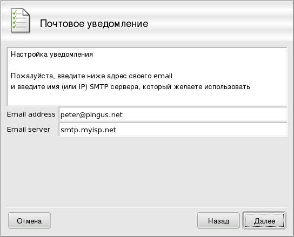Click the "Почтовое уведомление" wizard title
Image resolution: width=294 pixels, height=237 pixels.
[x=94, y=24]
